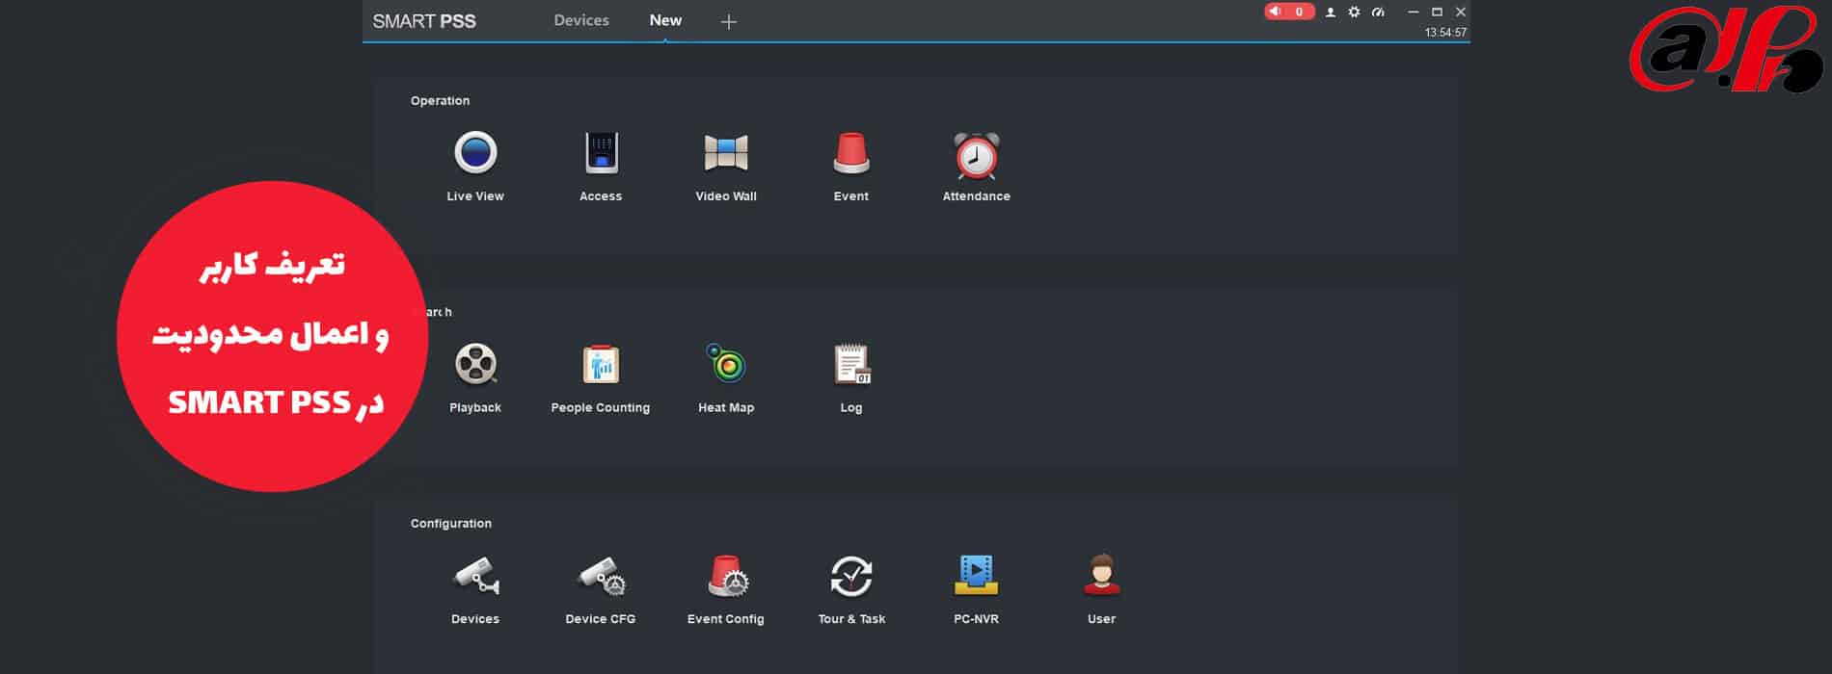Add a new tab with plus button
This screenshot has width=1832, height=674.
click(x=729, y=21)
